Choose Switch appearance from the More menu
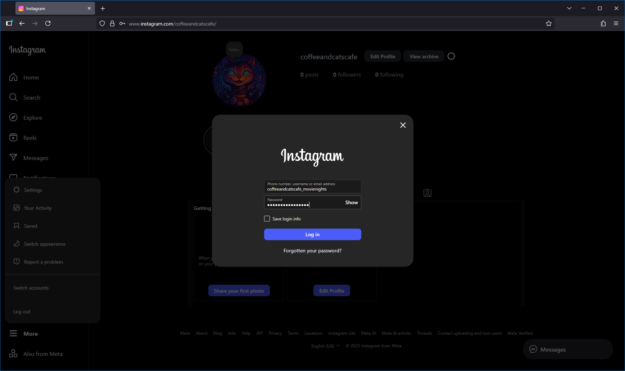This screenshot has height=371, width=625. tap(45, 244)
